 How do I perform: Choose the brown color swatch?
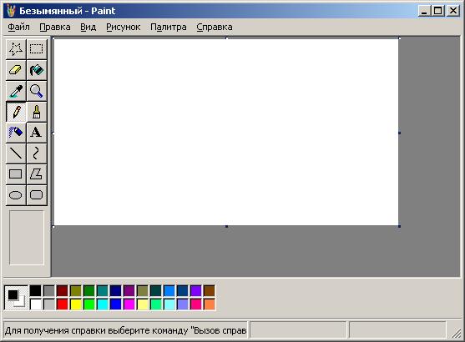[209, 291]
